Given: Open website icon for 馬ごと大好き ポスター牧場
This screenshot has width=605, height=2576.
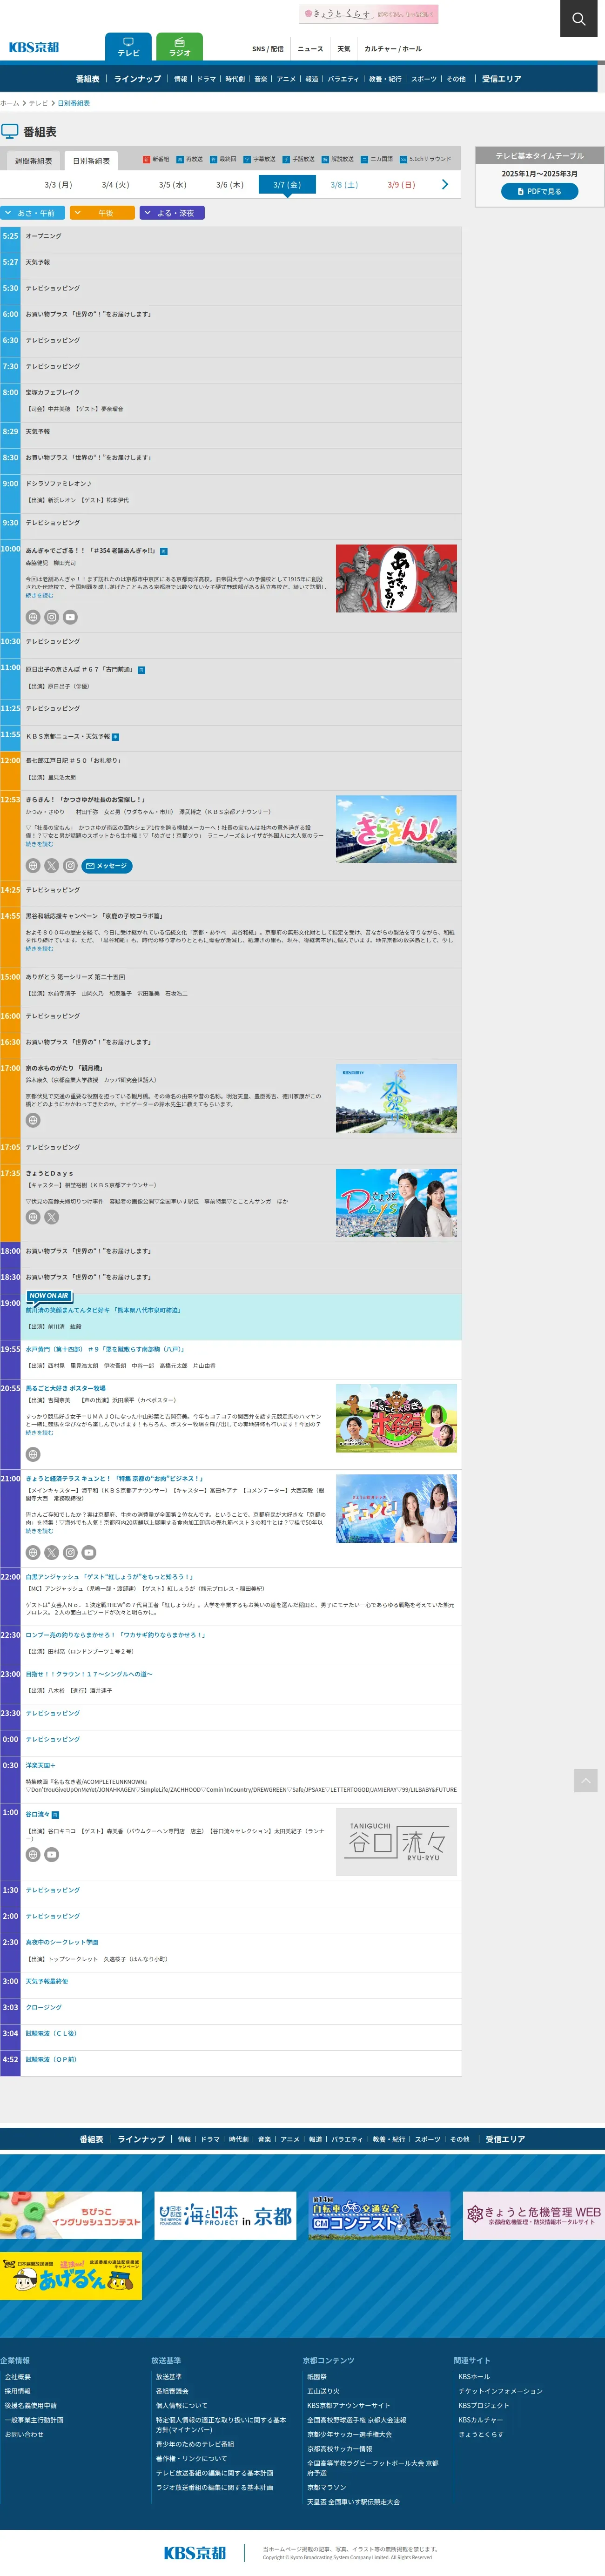Looking at the screenshot, I should point(33,1454).
